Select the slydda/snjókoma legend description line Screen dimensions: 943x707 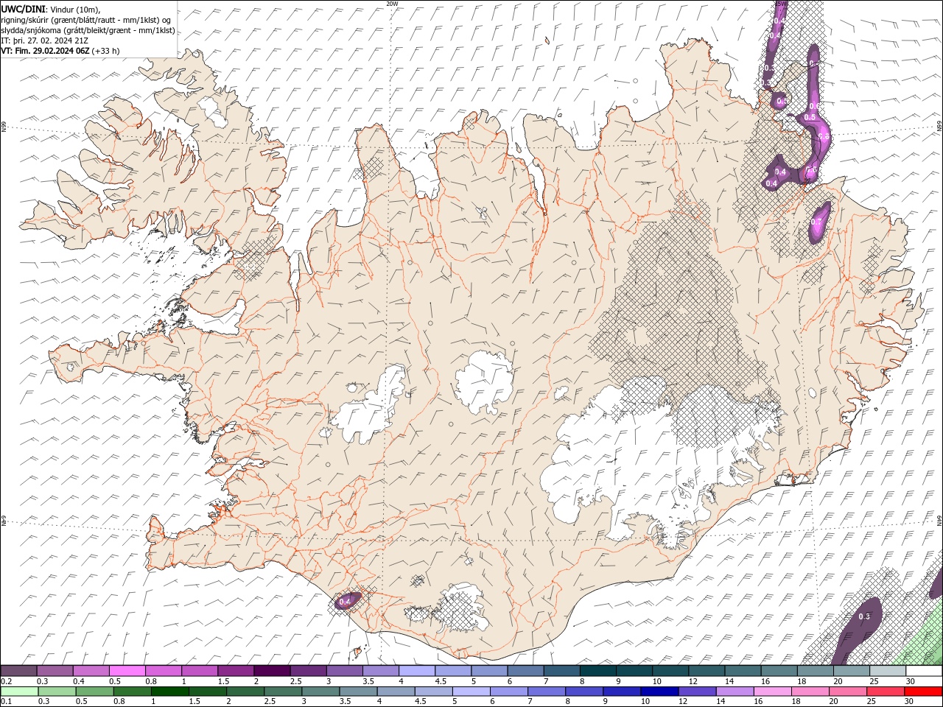(88, 30)
